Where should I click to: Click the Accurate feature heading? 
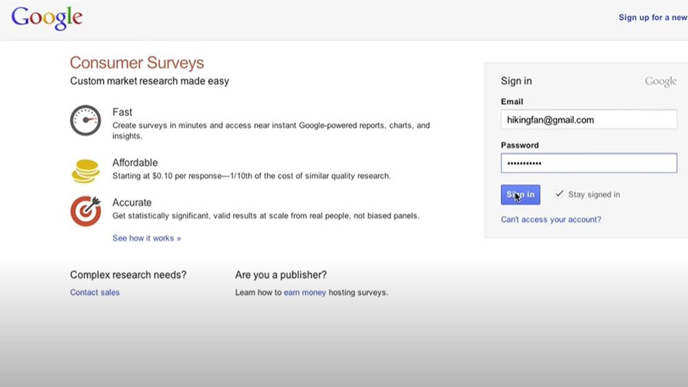pyautogui.click(x=132, y=203)
